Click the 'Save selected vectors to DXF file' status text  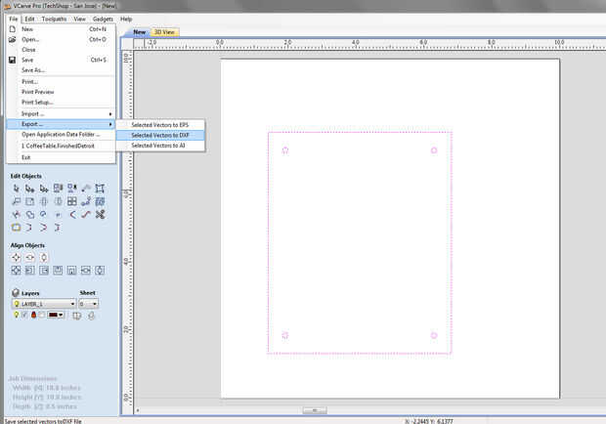coord(43,421)
